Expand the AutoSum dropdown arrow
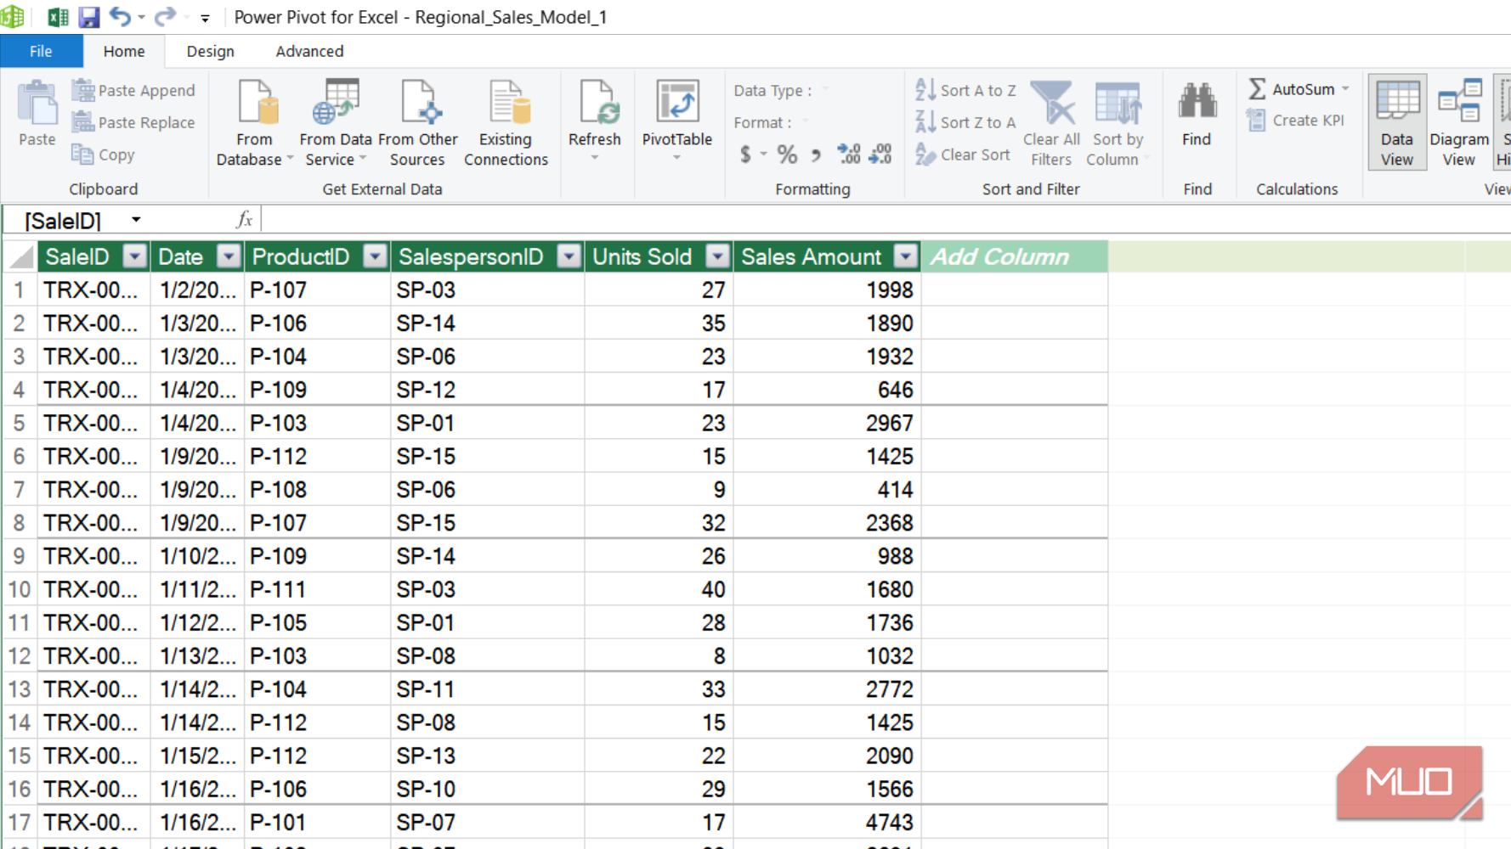The image size is (1511, 849). pos(1345,89)
